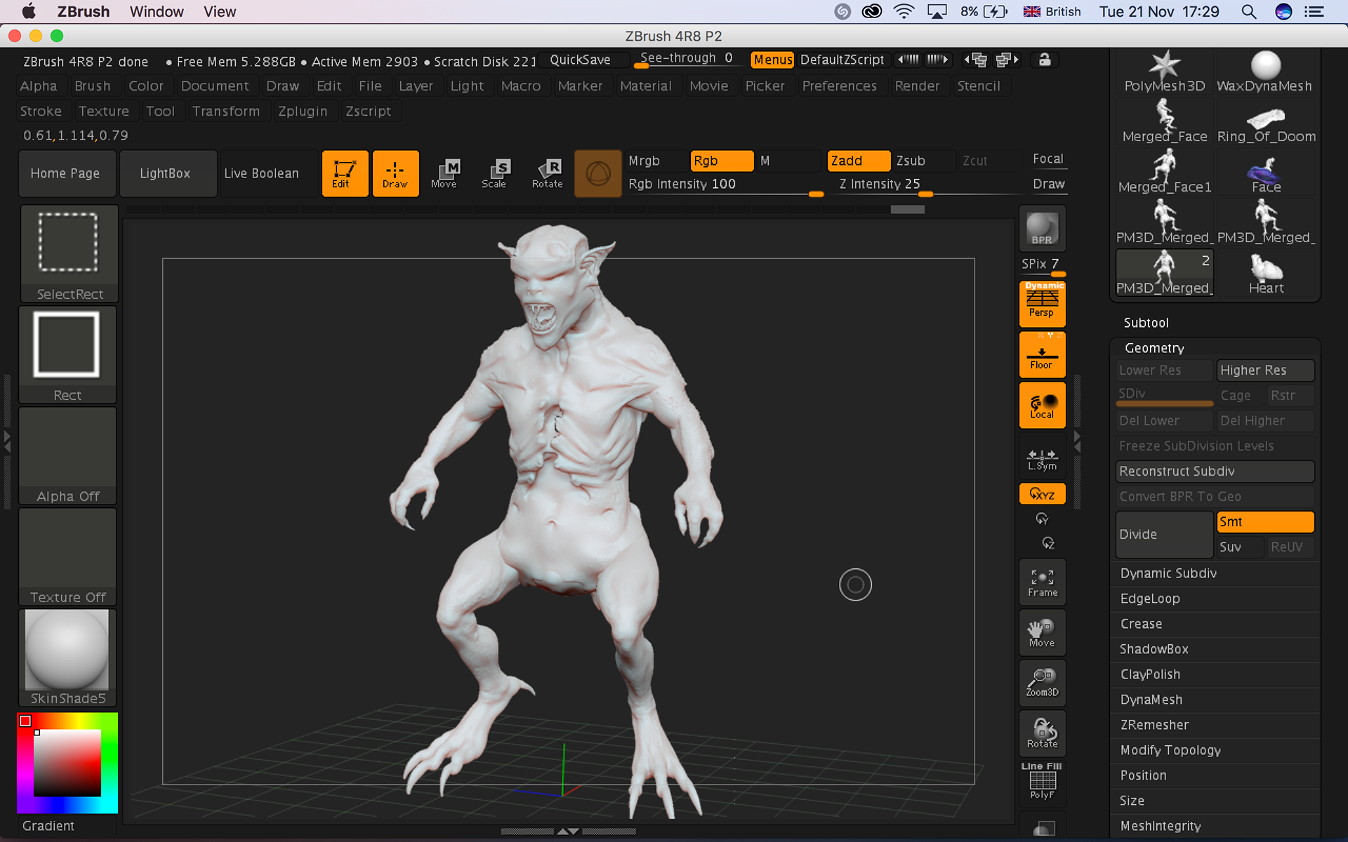Activate Edit mode button
This screenshot has width=1348, height=842.
point(345,173)
